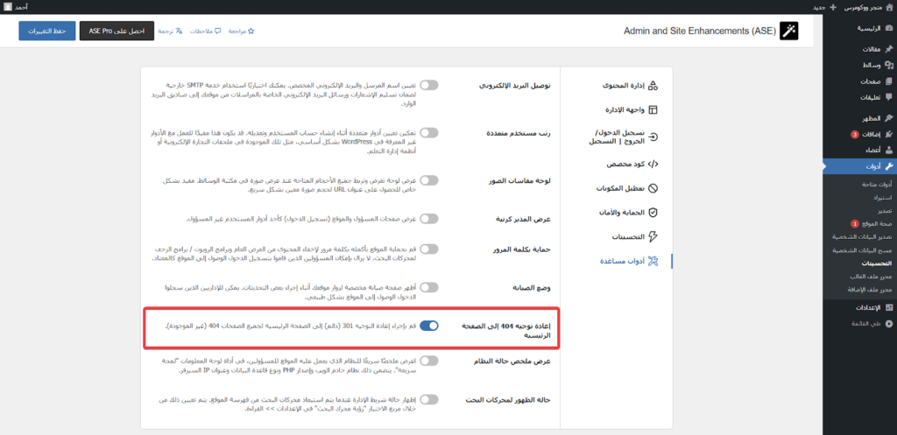
Task: Open the ملاحظات feedback link
Action: [x=205, y=31]
